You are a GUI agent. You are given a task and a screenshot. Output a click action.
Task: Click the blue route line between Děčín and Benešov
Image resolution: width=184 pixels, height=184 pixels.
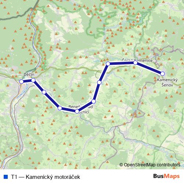pyautogui.click(x=52, y=100)
